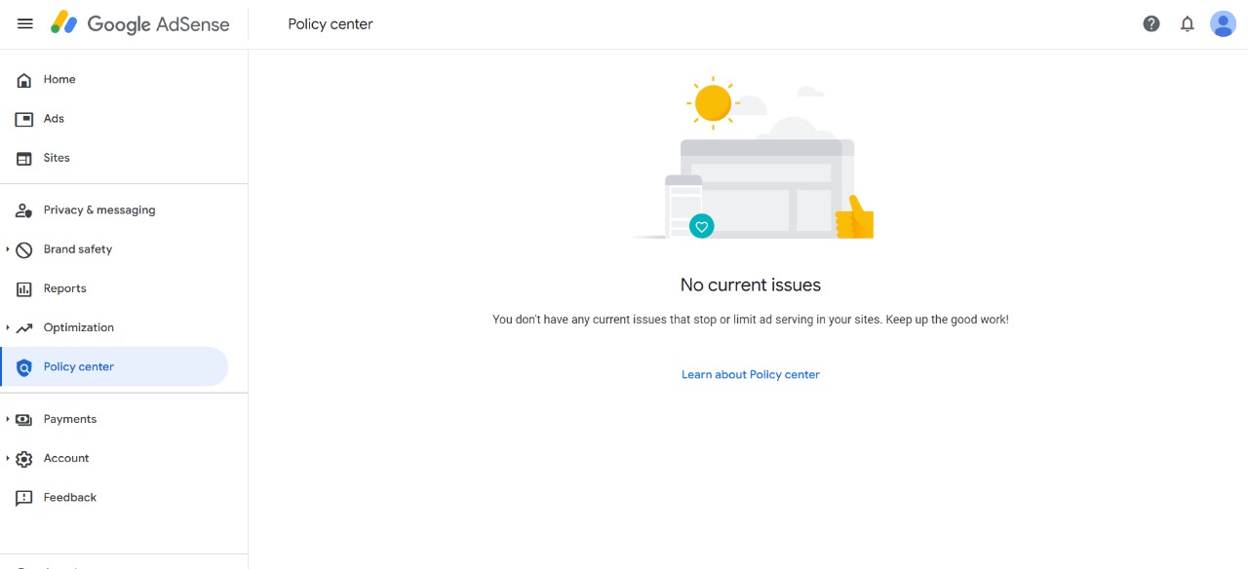This screenshot has width=1248, height=569.
Task: Open the hamburger main menu
Action: coord(25,23)
